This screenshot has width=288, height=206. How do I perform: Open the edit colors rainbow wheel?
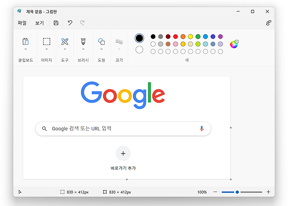coord(234,44)
